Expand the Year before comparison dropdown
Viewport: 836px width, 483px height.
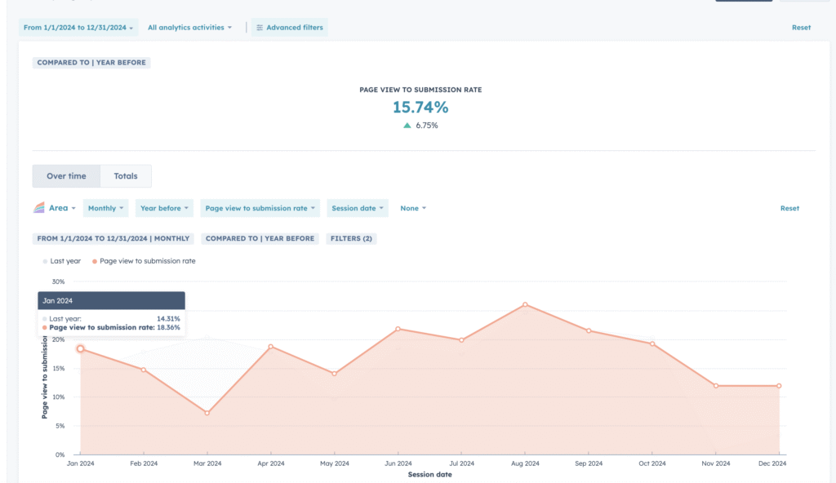point(164,208)
